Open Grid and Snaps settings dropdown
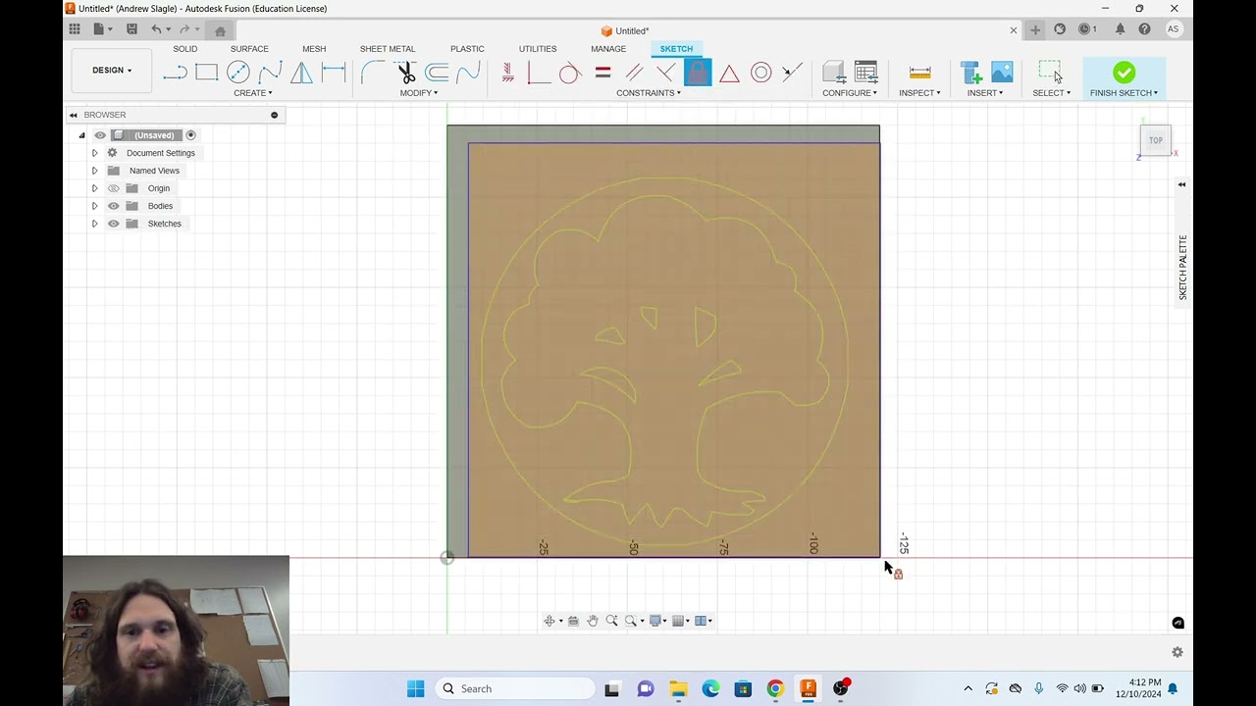Screen dimensions: 1256x706 click(x=680, y=621)
